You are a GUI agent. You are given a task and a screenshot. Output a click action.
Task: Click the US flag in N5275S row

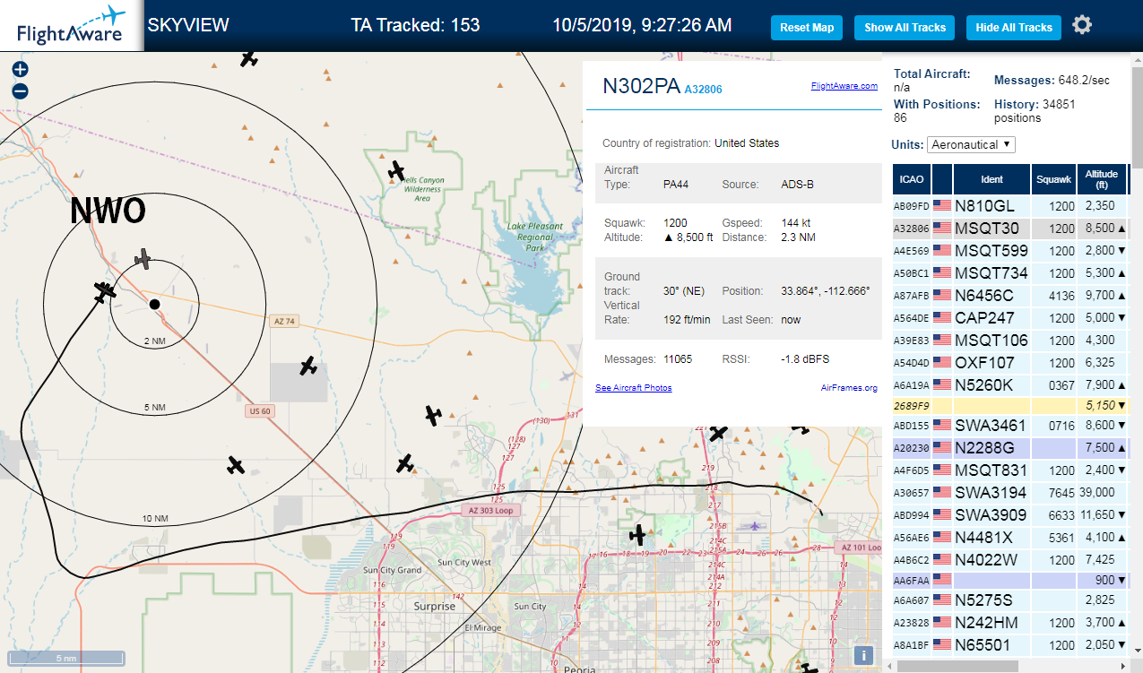pos(942,600)
